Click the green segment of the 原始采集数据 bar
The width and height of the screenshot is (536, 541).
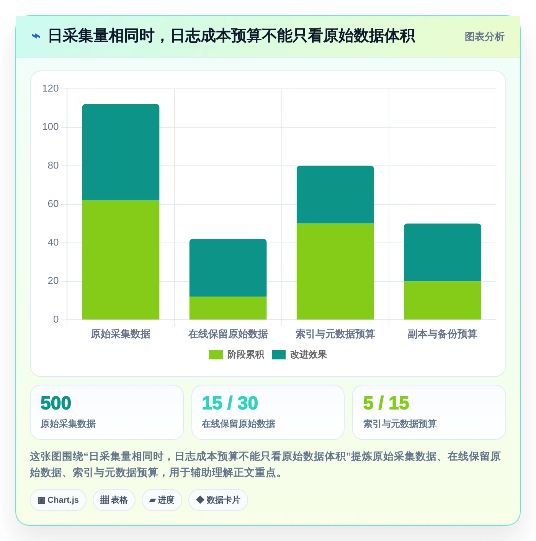pyautogui.click(x=121, y=260)
